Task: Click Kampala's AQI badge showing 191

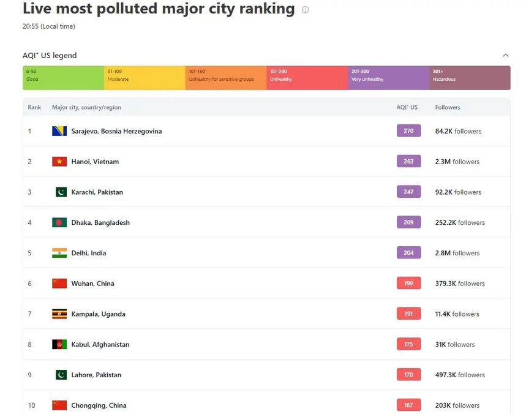Action: click(408, 314)
